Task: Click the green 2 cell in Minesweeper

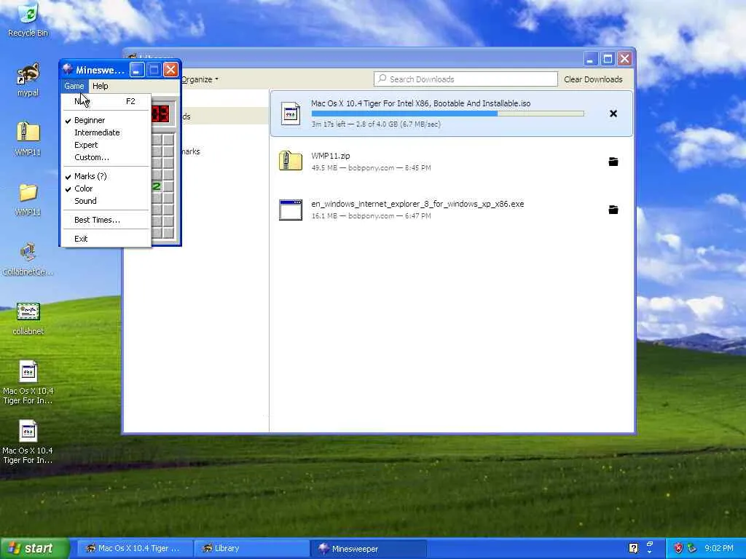Action: [x=157, y=186]
